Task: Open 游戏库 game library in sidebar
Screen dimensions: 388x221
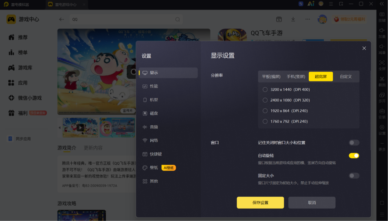Action: click(20, 68)
